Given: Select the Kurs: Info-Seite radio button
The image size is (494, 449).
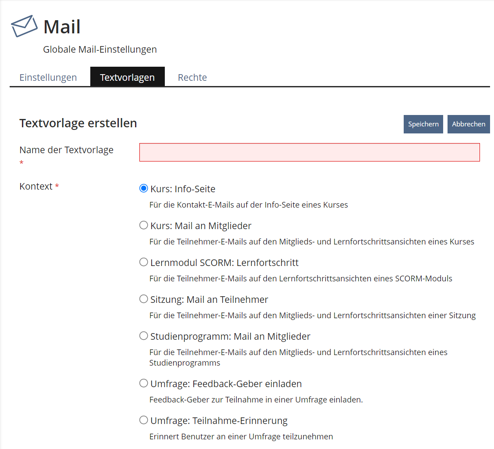Looking at the screenshot, I should 143,188.
